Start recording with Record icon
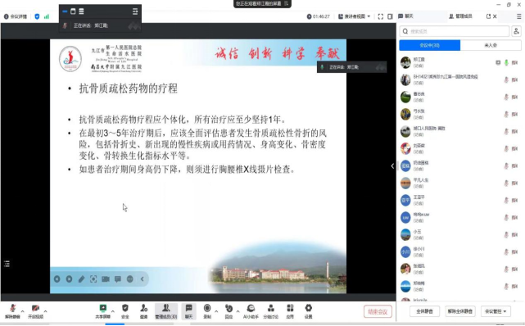Screen dimensions: 525x326 click(207, 311)
